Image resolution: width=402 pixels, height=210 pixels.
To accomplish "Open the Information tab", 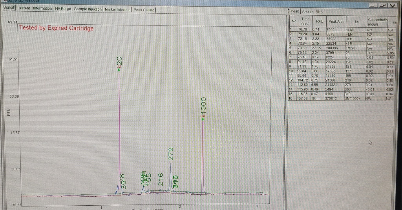I will (42, 8).
